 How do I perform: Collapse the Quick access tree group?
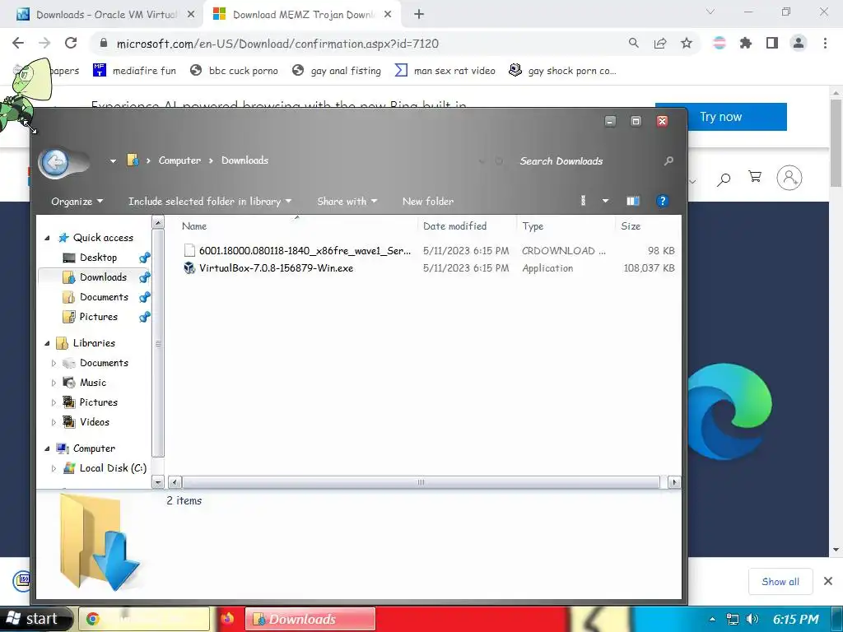(47, 238)
